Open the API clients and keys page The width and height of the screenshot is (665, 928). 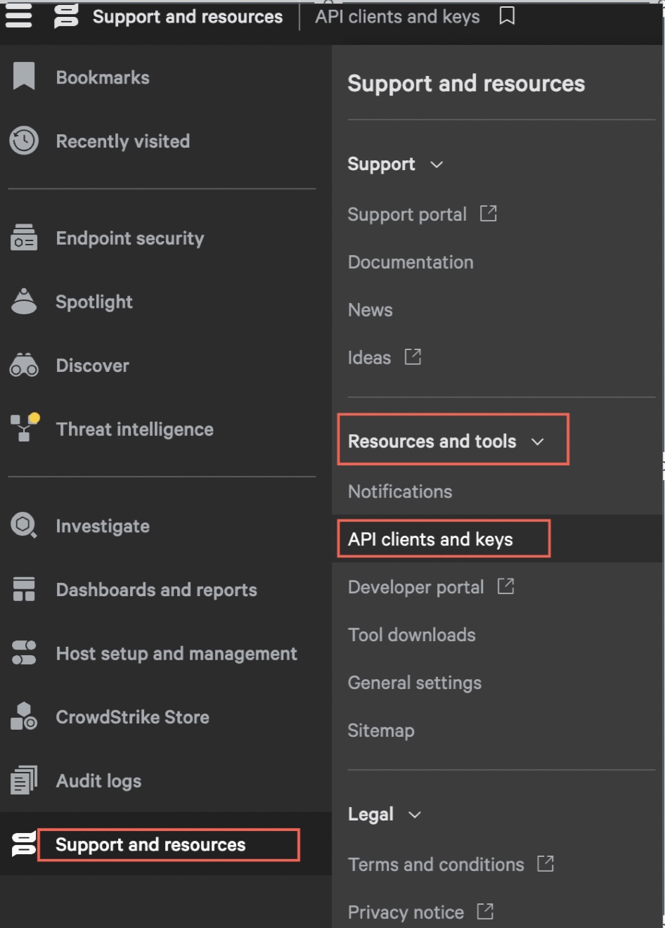430,539
